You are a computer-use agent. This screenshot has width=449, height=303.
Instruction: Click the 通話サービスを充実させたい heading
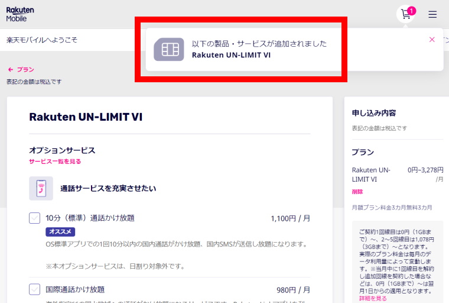pyautogui.click(x=108, y=189)
